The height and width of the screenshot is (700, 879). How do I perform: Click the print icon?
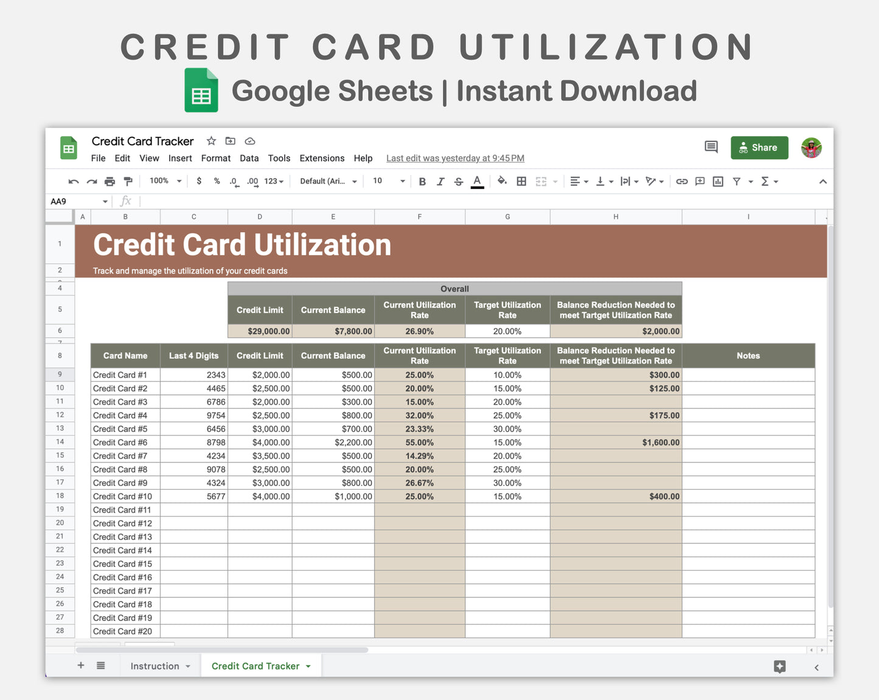coord(109,181)
